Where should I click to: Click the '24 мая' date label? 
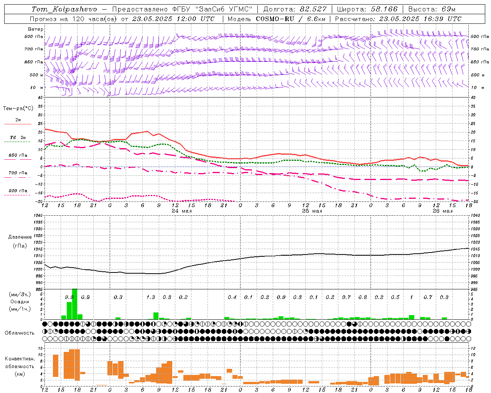click(x=181, y=211)
